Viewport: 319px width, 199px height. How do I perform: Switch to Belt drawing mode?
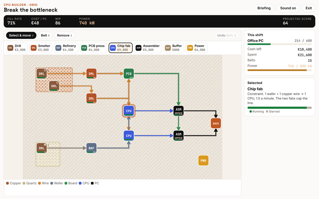click(45, 35)
